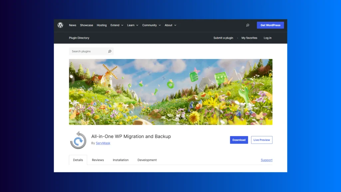341x192 pixels.
Task: Open the Showcase menu item
Action: [x=87, y=25]
